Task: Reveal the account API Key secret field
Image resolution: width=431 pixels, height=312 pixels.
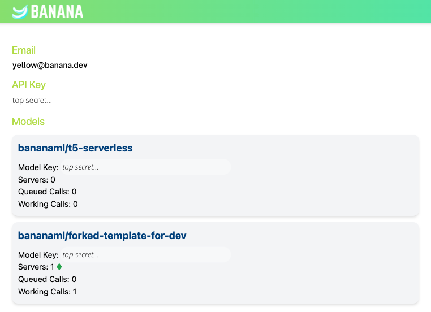Action: coord(32,101)
